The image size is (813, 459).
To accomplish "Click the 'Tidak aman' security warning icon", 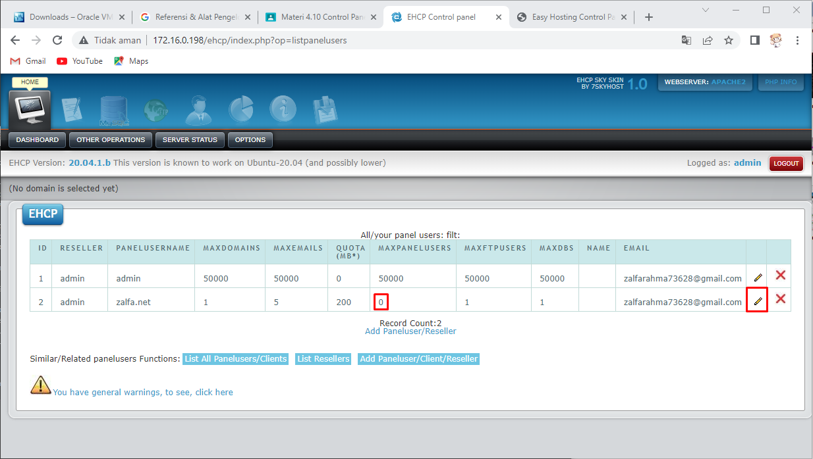I will pos(84,40).
